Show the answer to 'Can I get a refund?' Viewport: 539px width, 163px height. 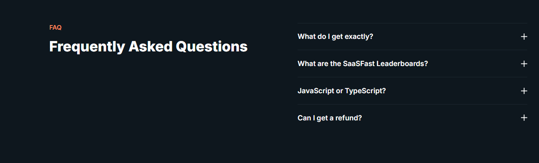412,118
